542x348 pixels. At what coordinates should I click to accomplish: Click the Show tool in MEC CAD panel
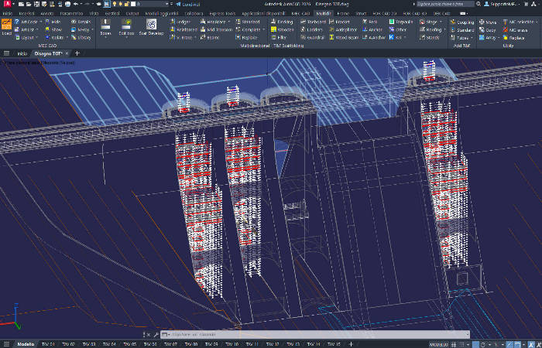53,29
